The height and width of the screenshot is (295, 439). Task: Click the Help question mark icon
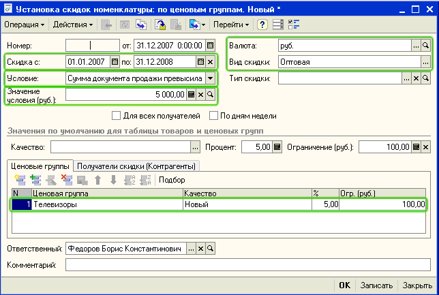pyautogui.click(x=262, y=25)
